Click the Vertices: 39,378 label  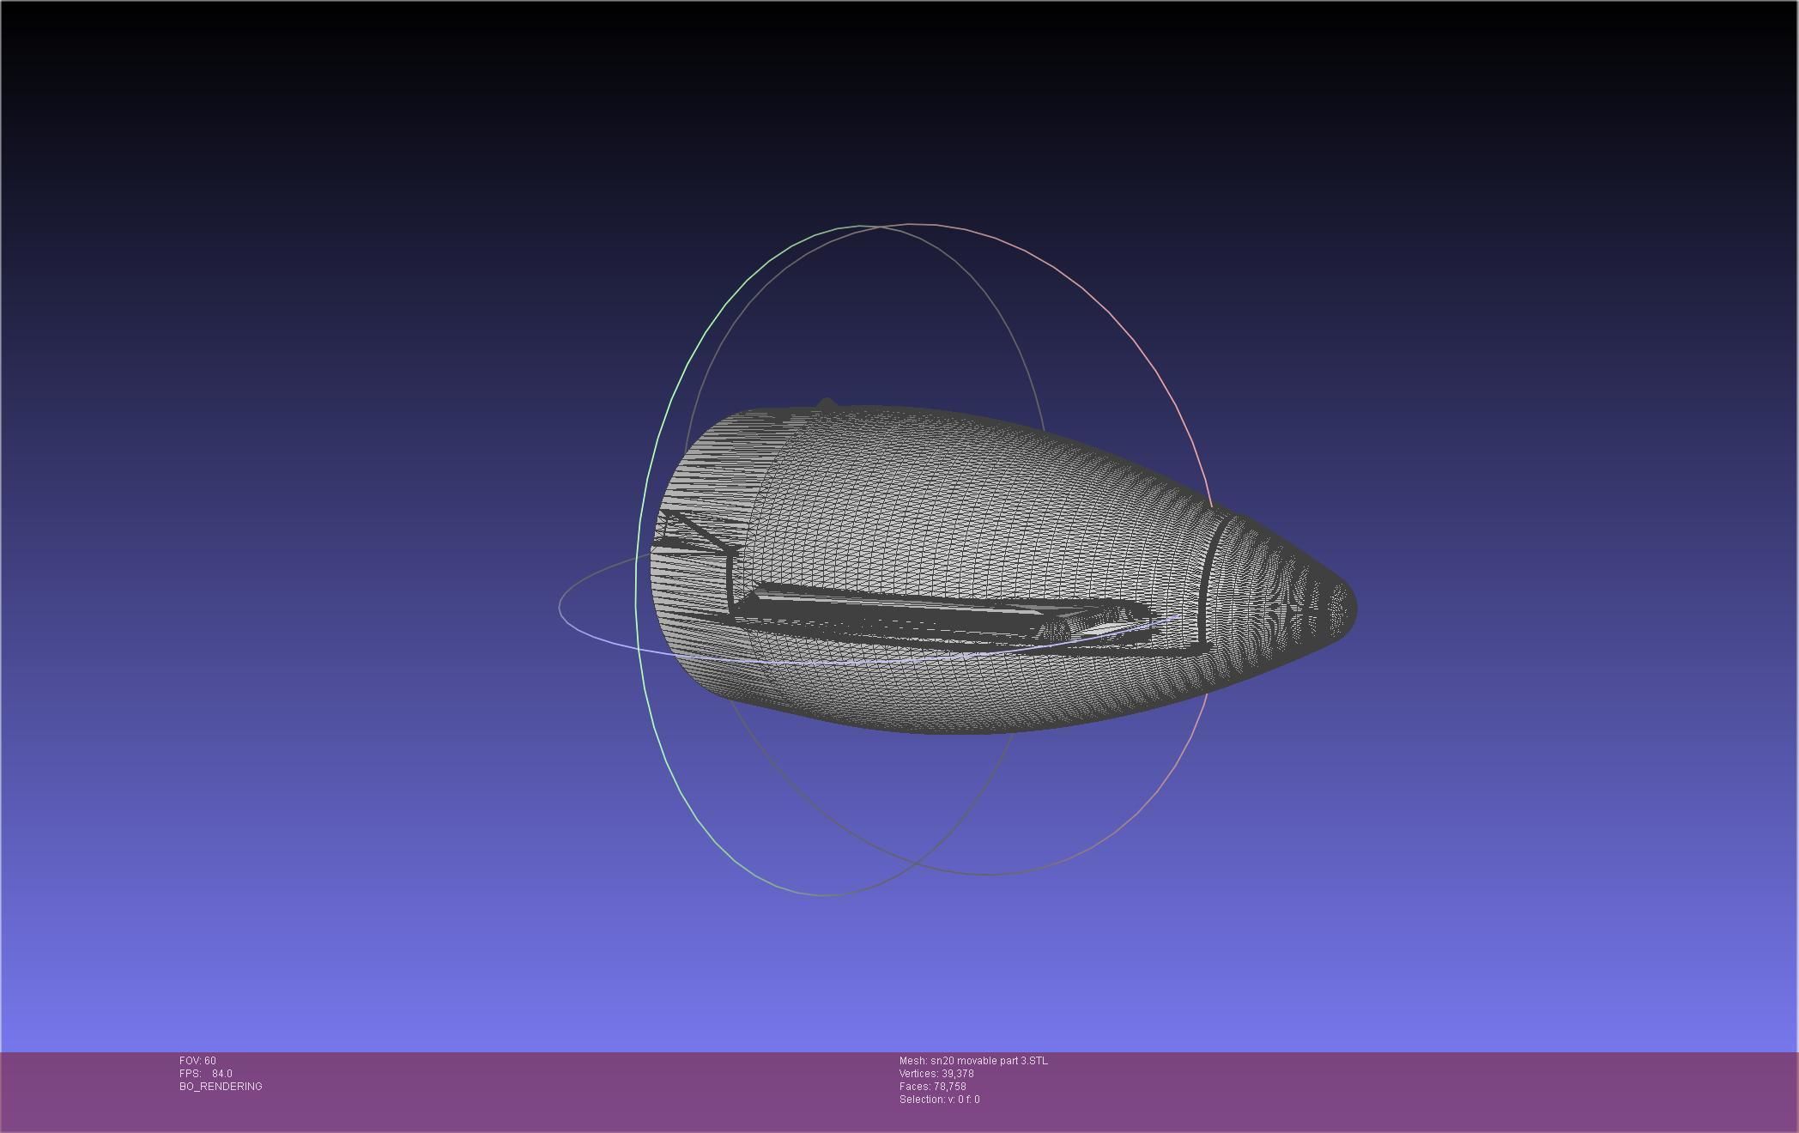[x=936, y=1074]
